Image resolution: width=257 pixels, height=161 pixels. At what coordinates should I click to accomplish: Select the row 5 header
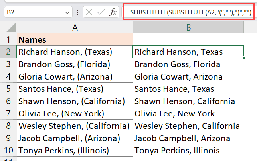point(8,89)
